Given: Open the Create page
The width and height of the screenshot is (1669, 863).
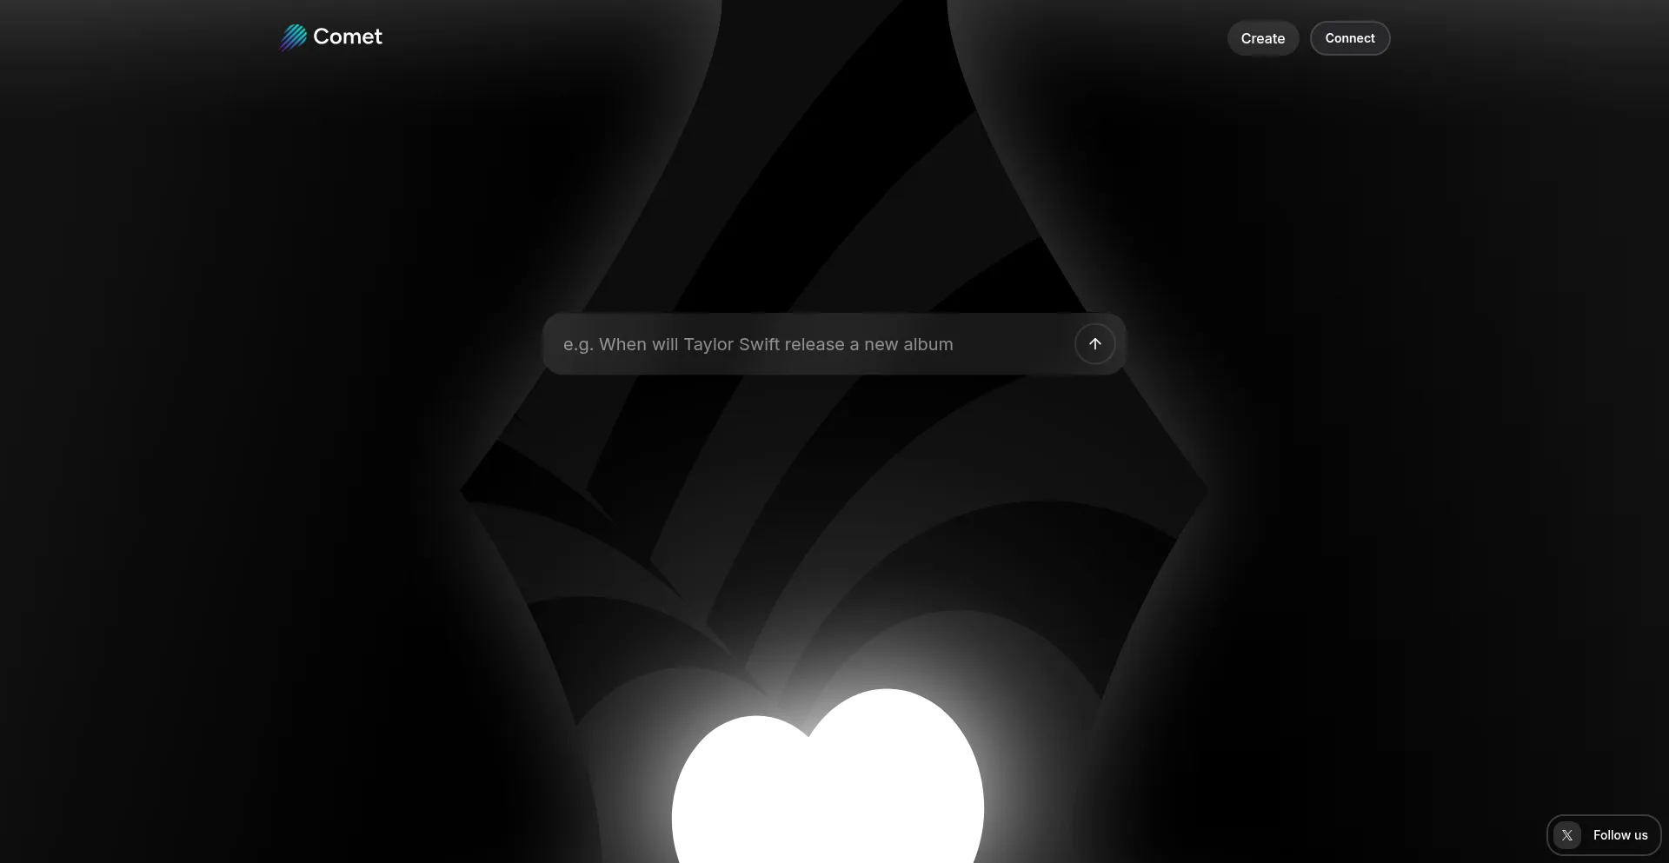Looking at the screenshot, I should coord(1263,38).
